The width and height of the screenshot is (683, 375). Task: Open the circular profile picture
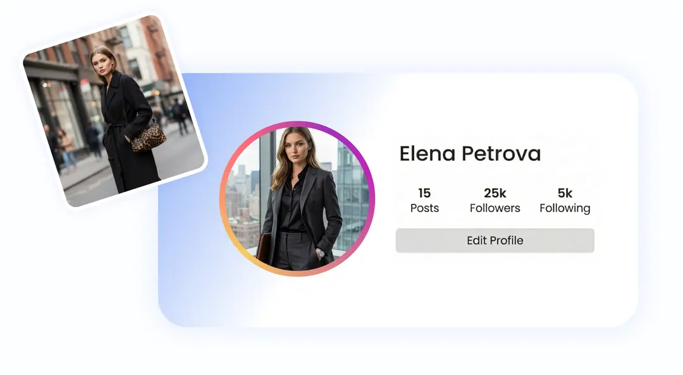297,198
